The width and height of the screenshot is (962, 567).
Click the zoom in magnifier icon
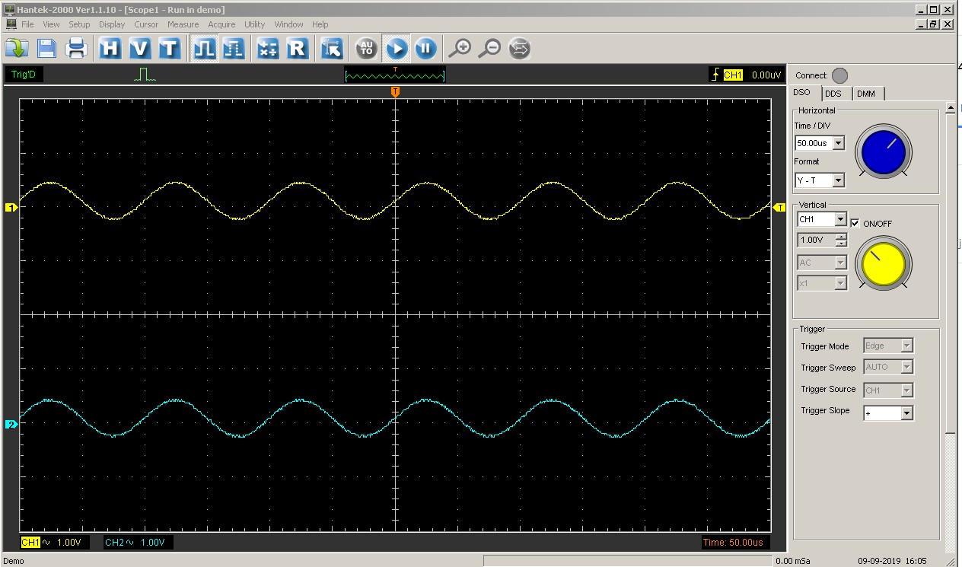pyautogui.click(x=460, y=49)
